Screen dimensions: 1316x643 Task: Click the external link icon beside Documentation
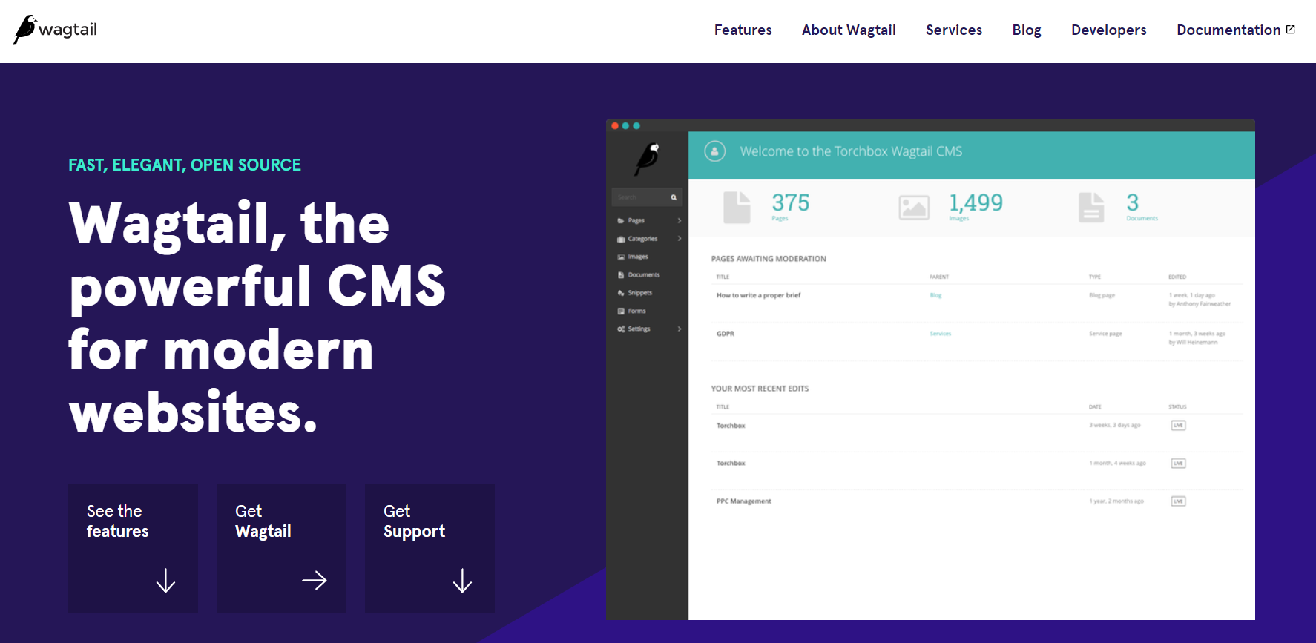click(1291, 30)
